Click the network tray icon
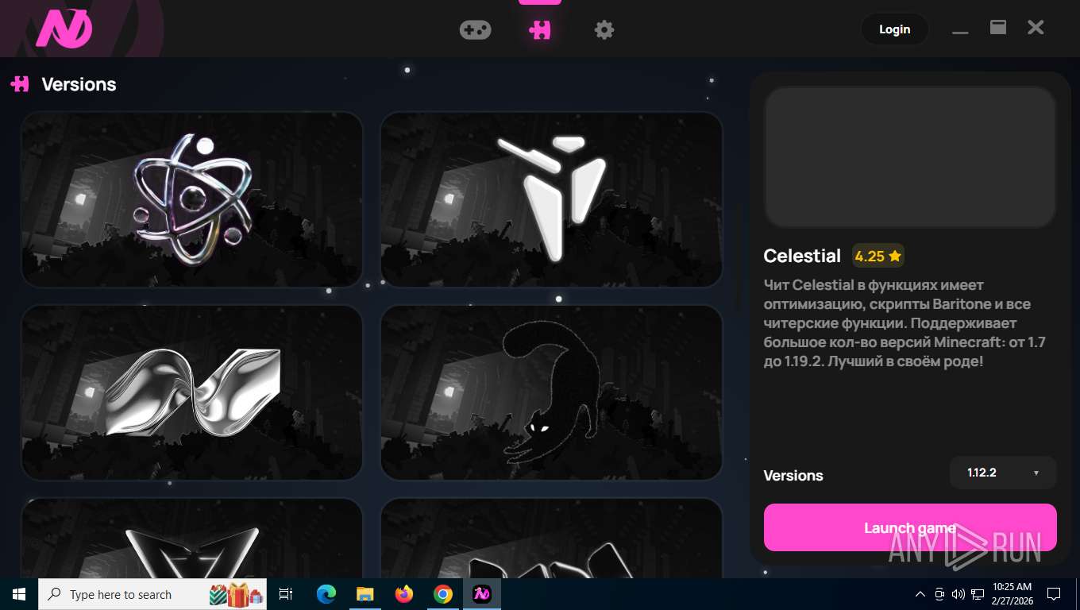Screen dimensions: 1080x610 977,594
